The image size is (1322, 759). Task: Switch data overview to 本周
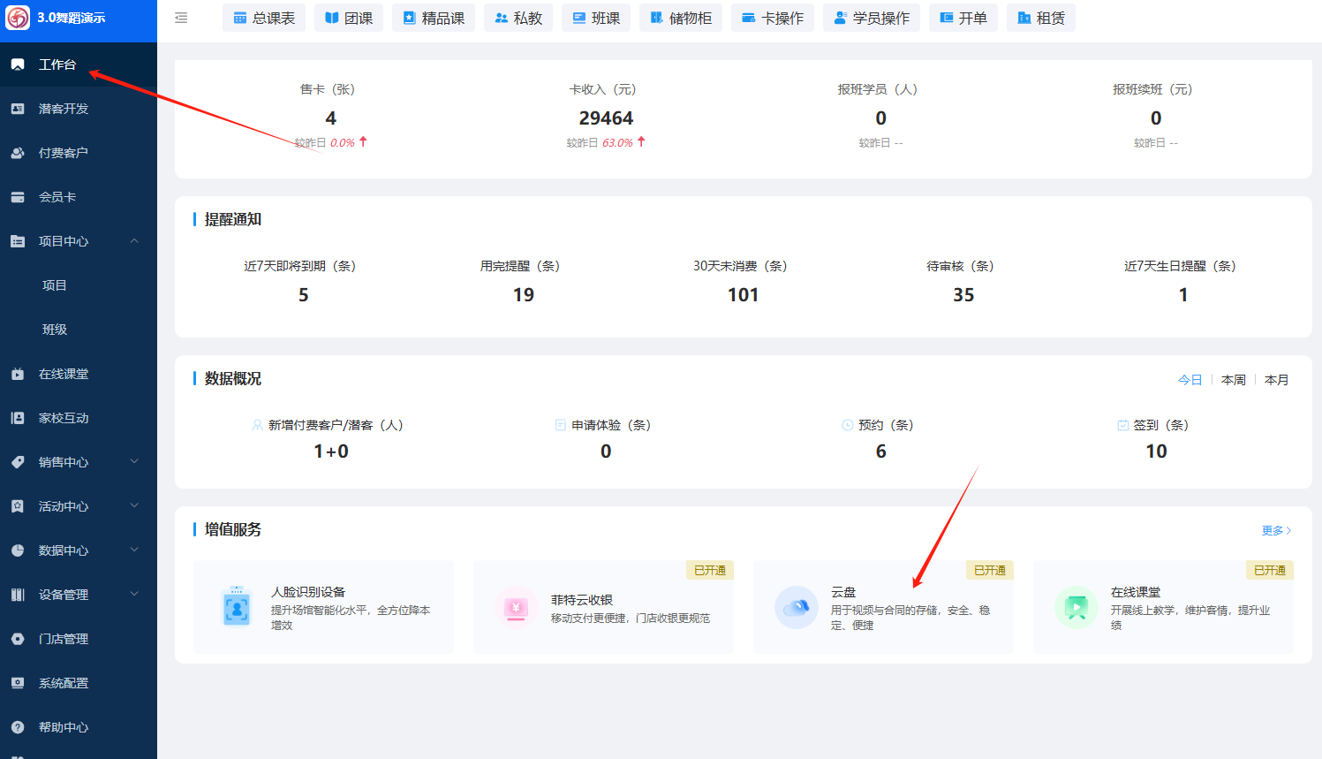click(1233, 380)
